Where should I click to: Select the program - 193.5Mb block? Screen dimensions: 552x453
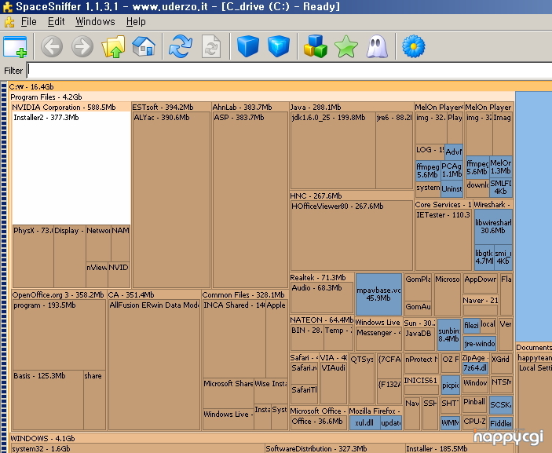point(59,334)
